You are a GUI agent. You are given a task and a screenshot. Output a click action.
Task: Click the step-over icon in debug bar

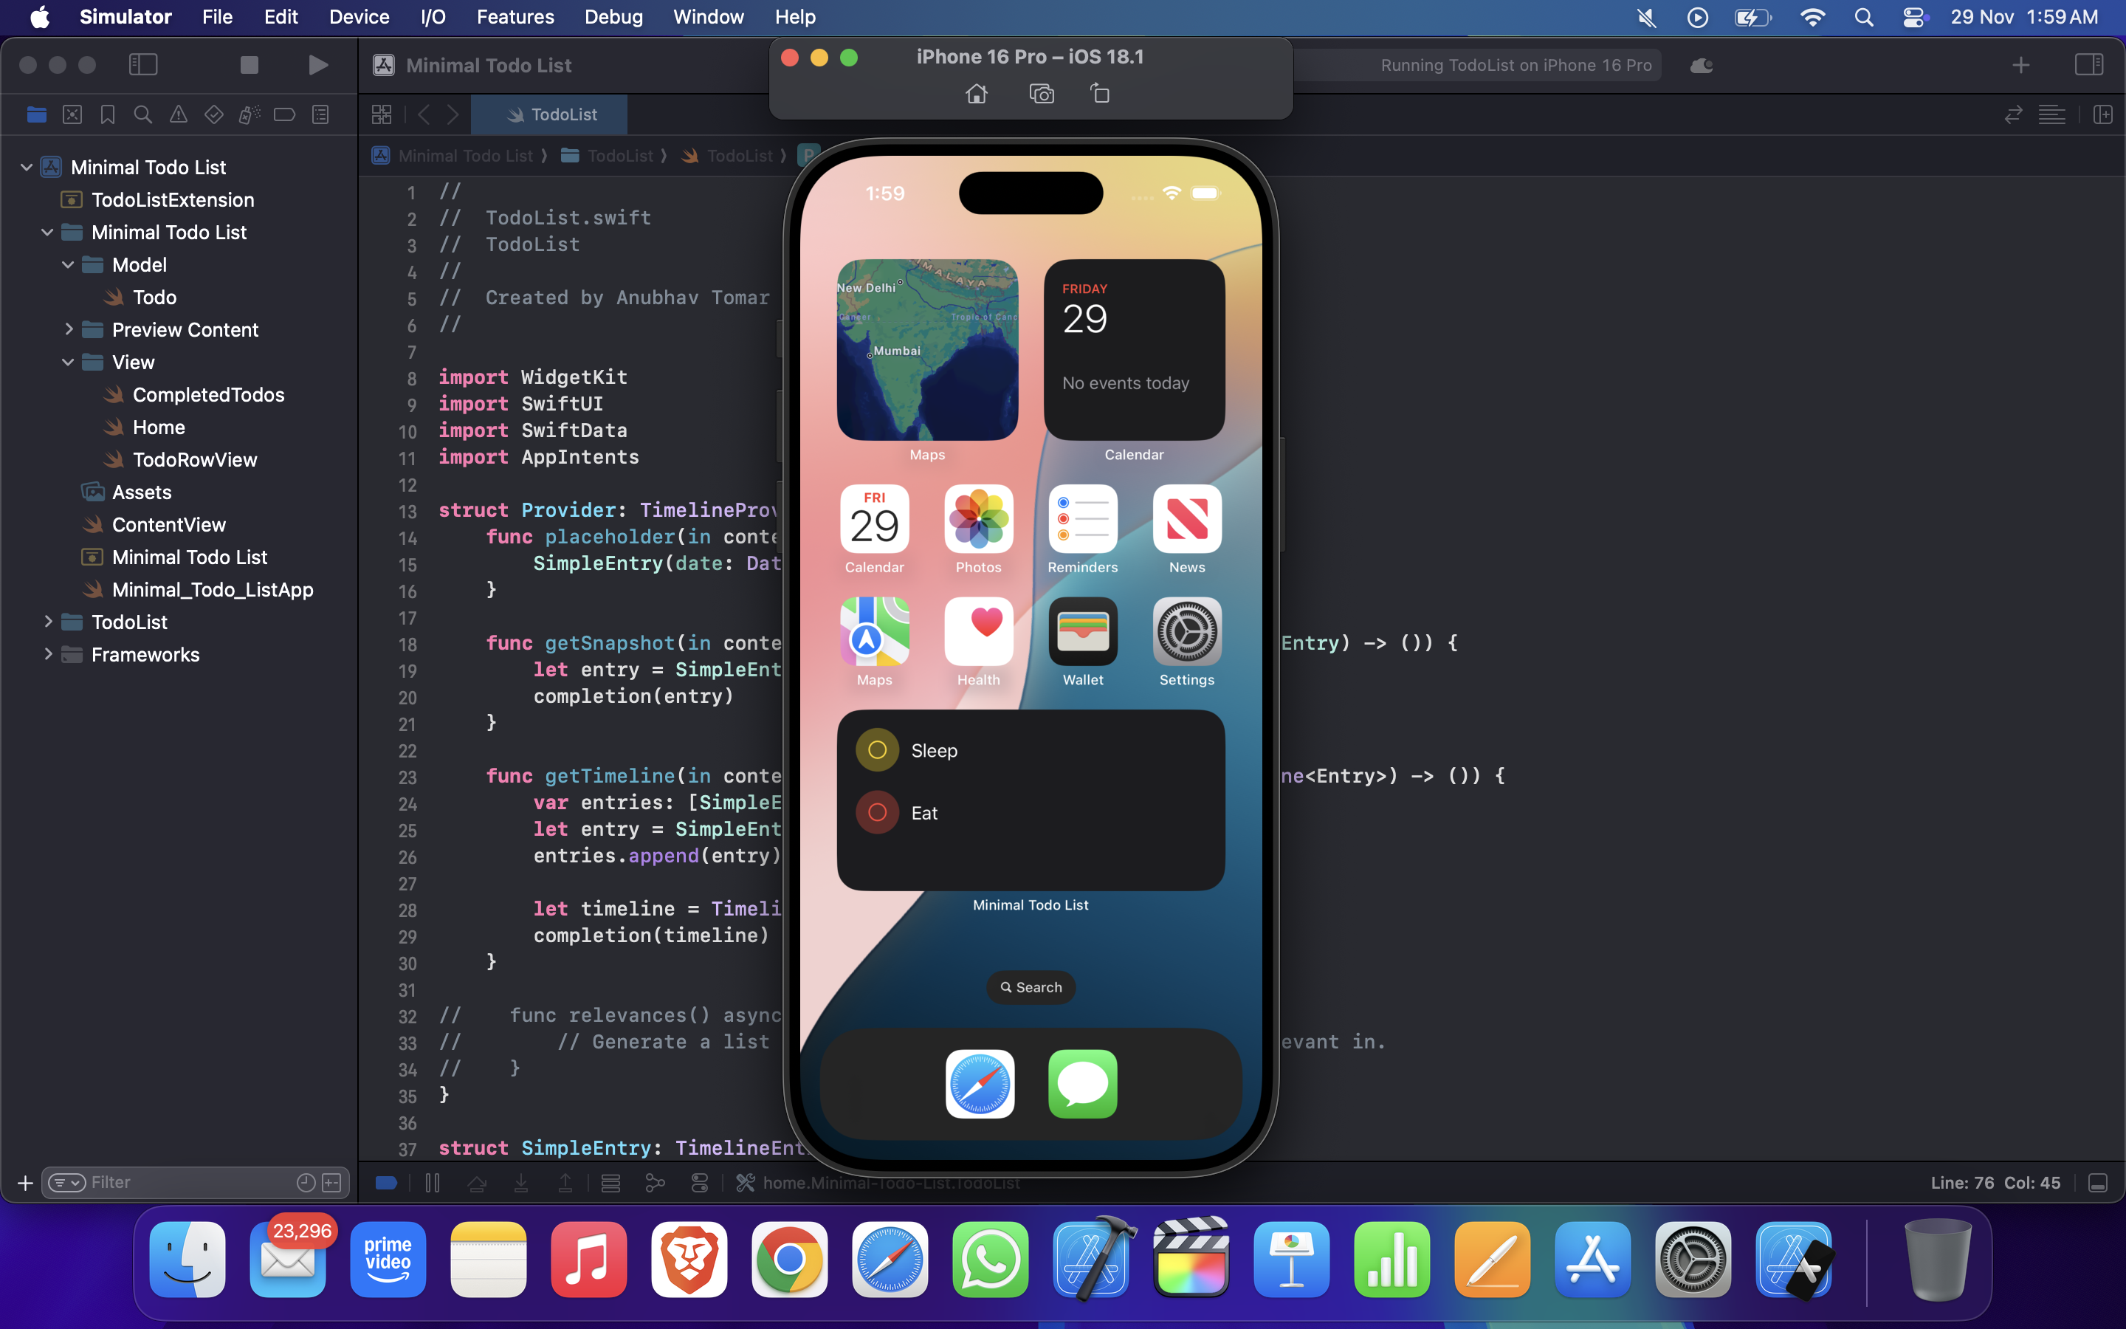(477, 1183)
